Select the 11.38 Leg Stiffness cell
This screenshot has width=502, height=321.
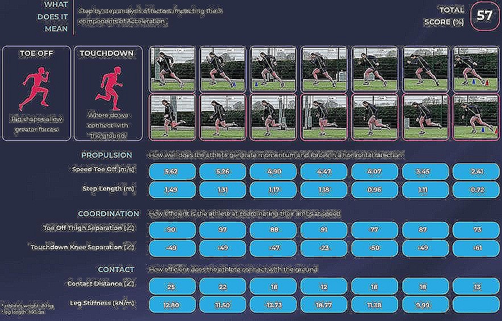pyautogui.click(x=375, y=304)
